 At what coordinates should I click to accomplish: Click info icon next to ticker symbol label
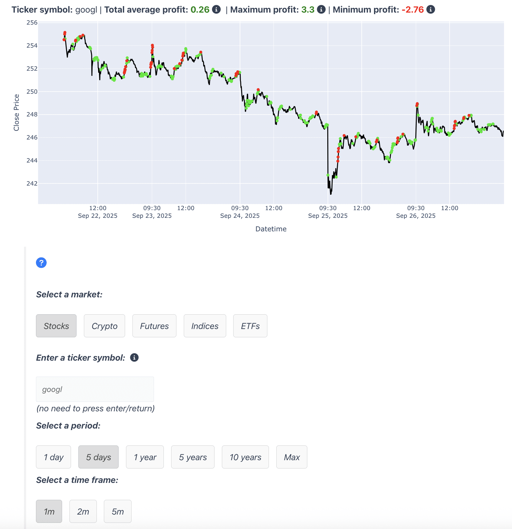pyautogui.click(x=134, y=357)
